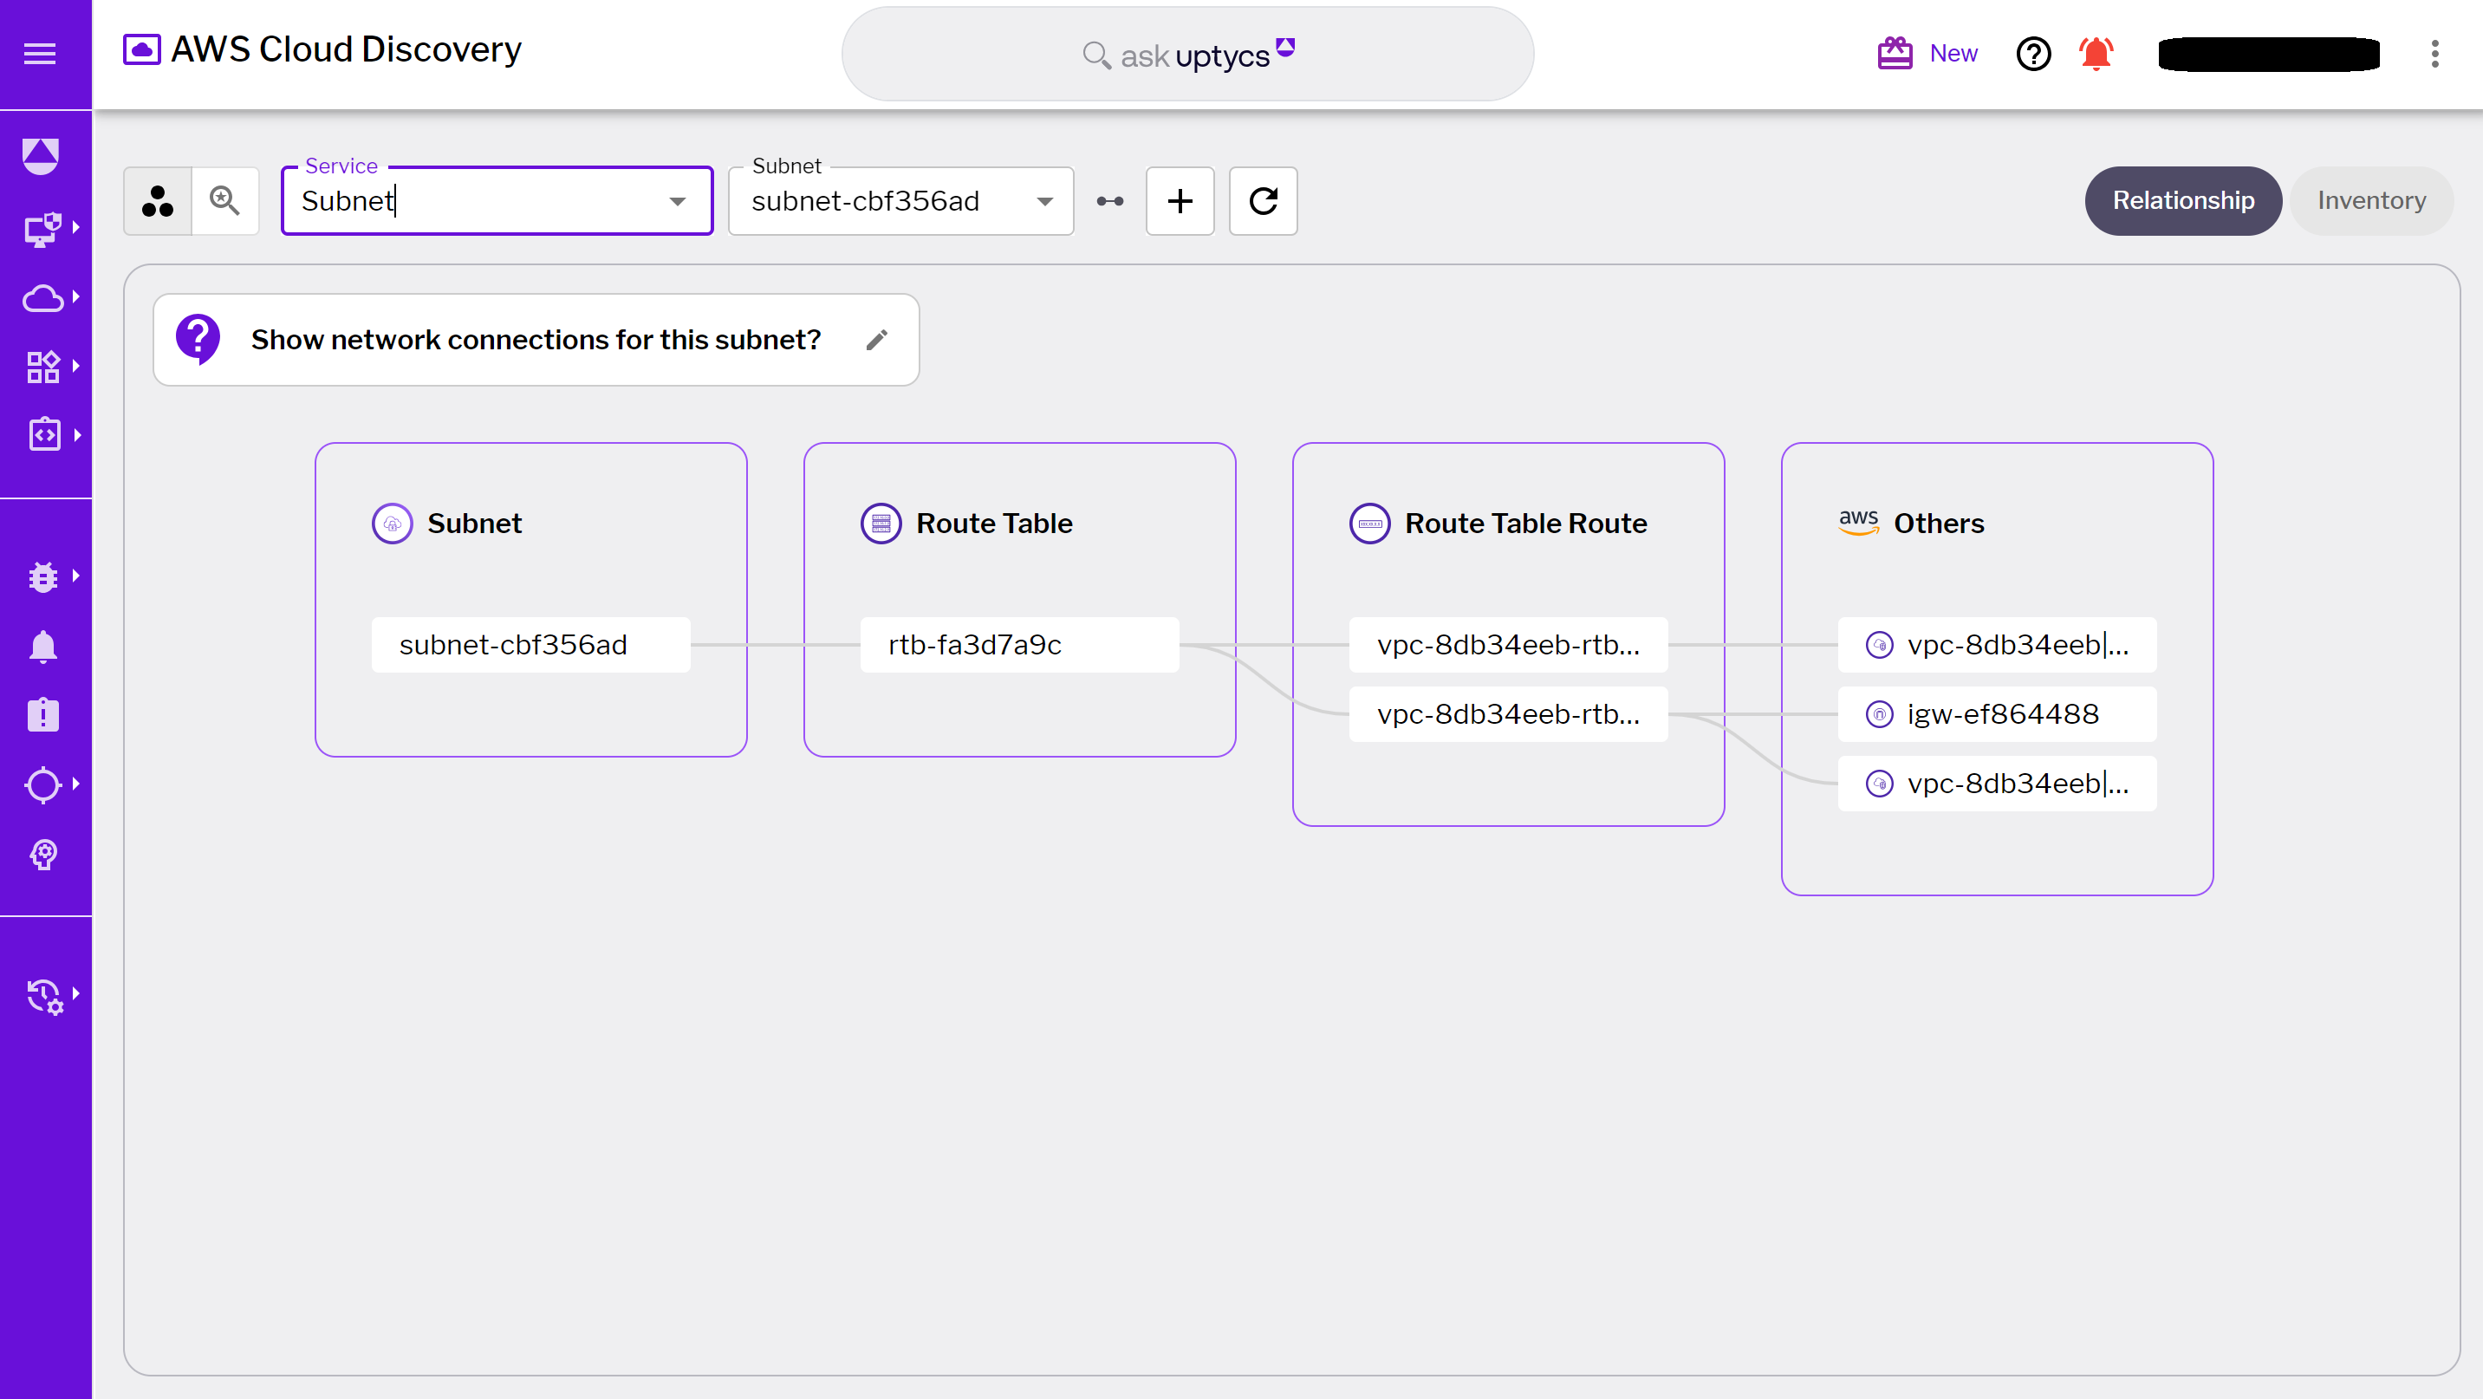Select the Relationship view toggle
The image size is (2483, 1399).
pyautogui.click(x=2181, y=200)
